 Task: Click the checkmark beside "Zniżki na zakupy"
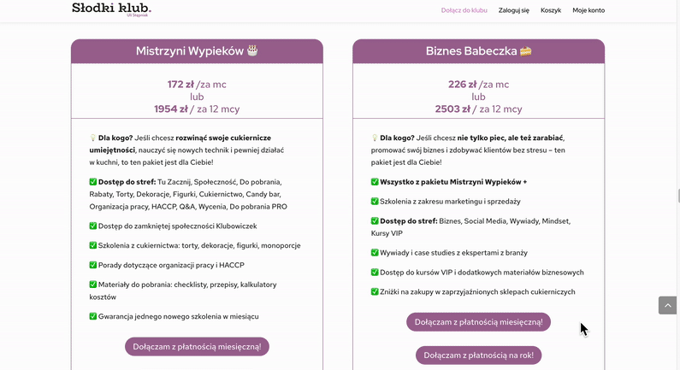tap(375, 292)
